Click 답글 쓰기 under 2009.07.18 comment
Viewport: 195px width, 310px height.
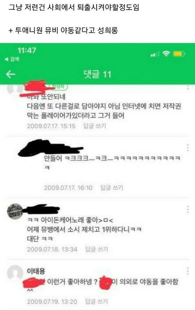coord(97,249)
